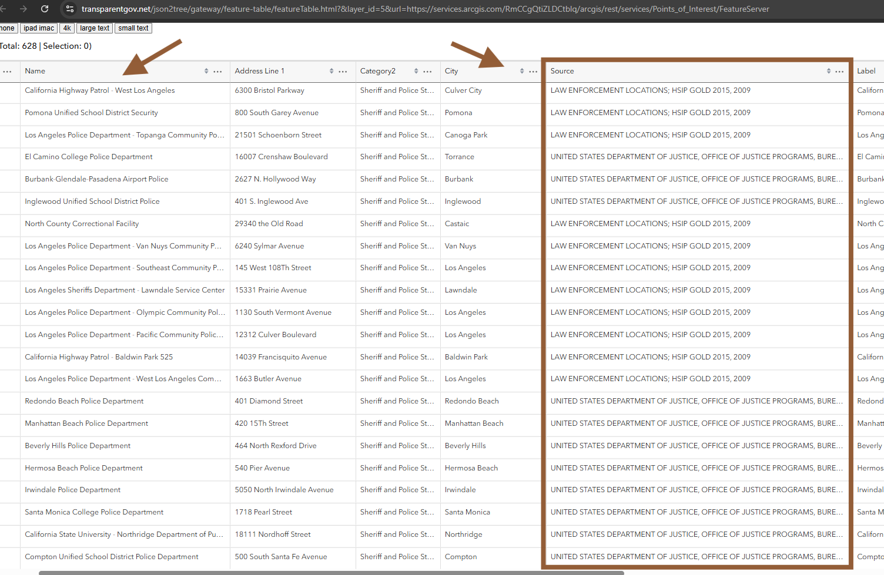
Task: Select the 'small text' button
Action: tap(133, 28)
